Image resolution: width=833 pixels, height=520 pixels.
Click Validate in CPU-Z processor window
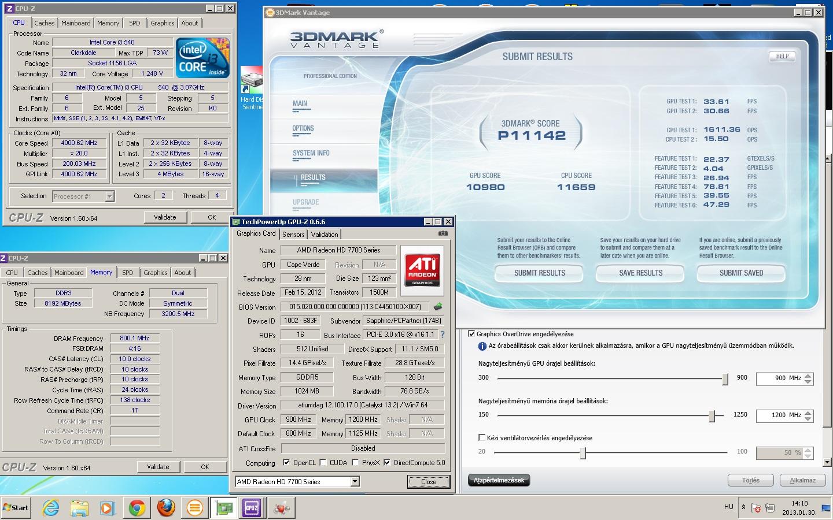click(x=165, y=217)
